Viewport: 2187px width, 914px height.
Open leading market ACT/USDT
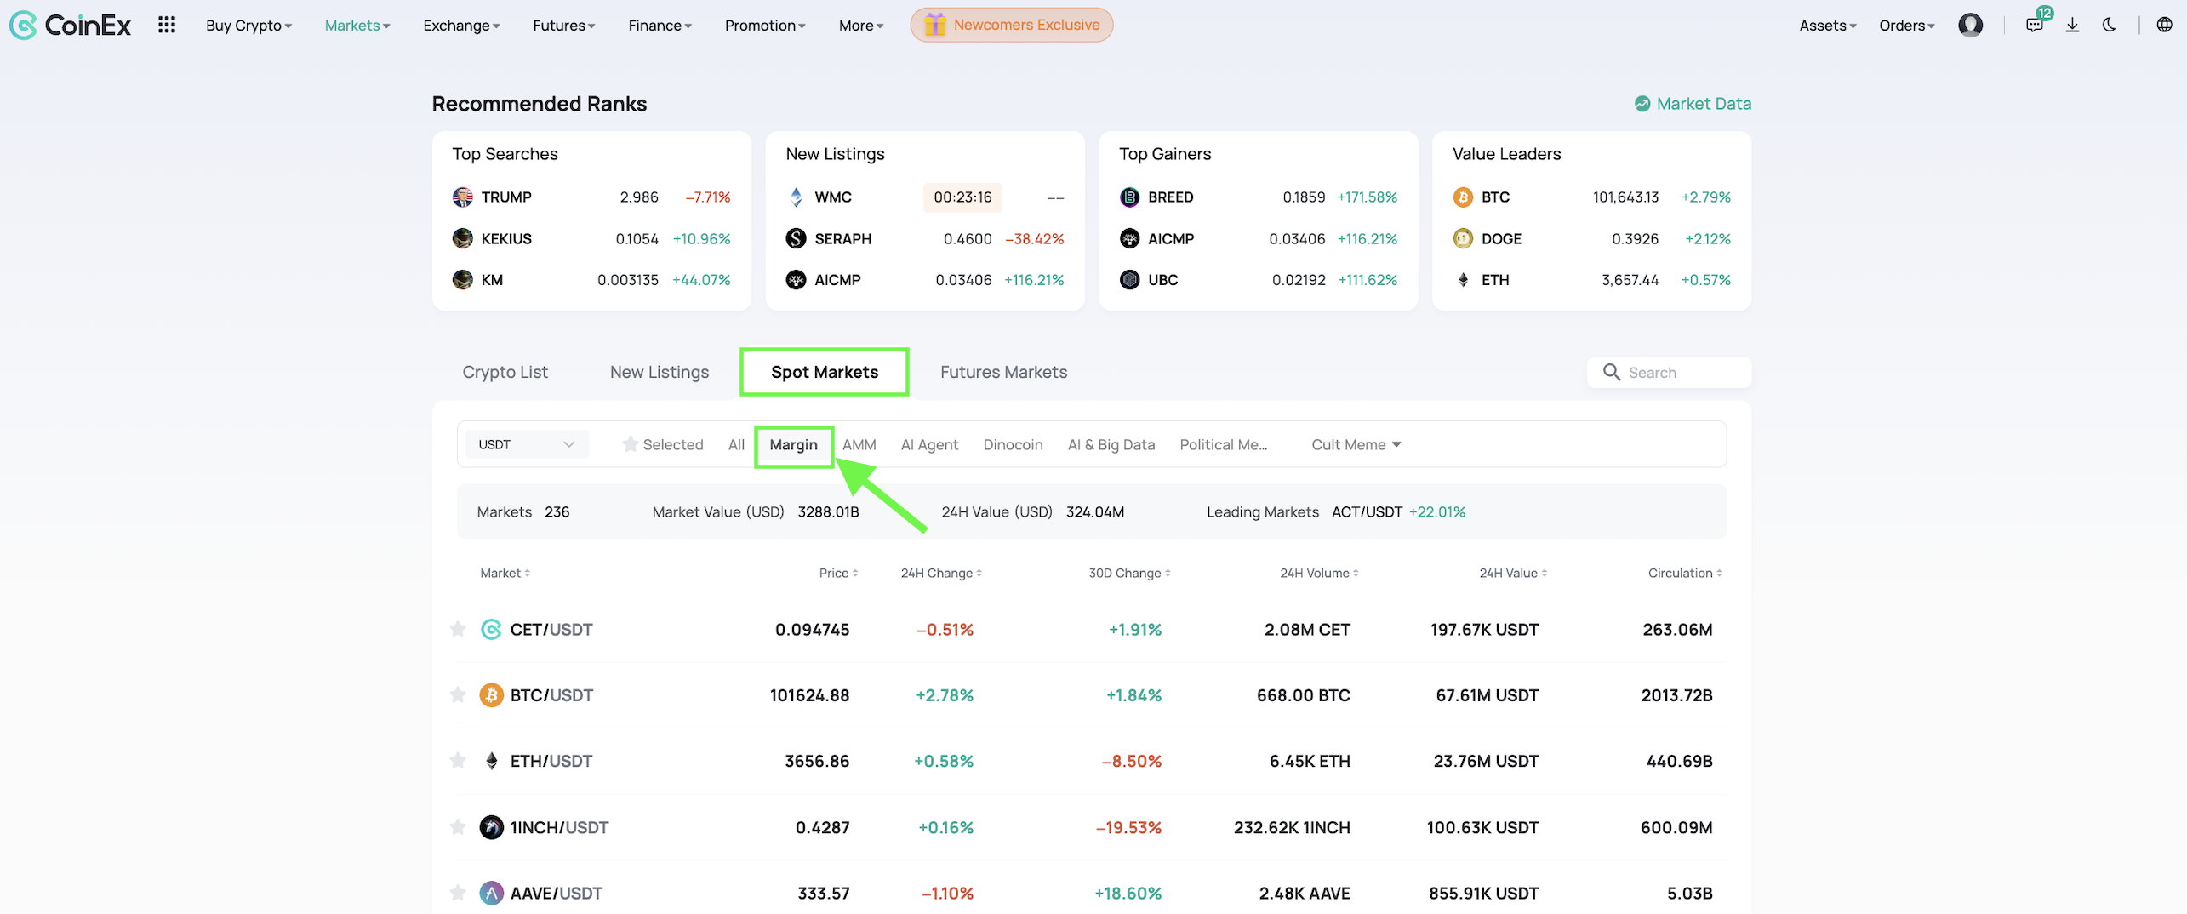(1368, 511)
